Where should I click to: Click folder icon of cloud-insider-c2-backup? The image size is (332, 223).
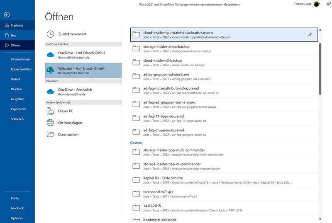(136, 63)
